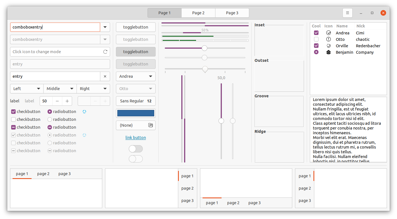Increase the spin button value with plus
The image size is (397, 219).
click(x=67, y=101)
